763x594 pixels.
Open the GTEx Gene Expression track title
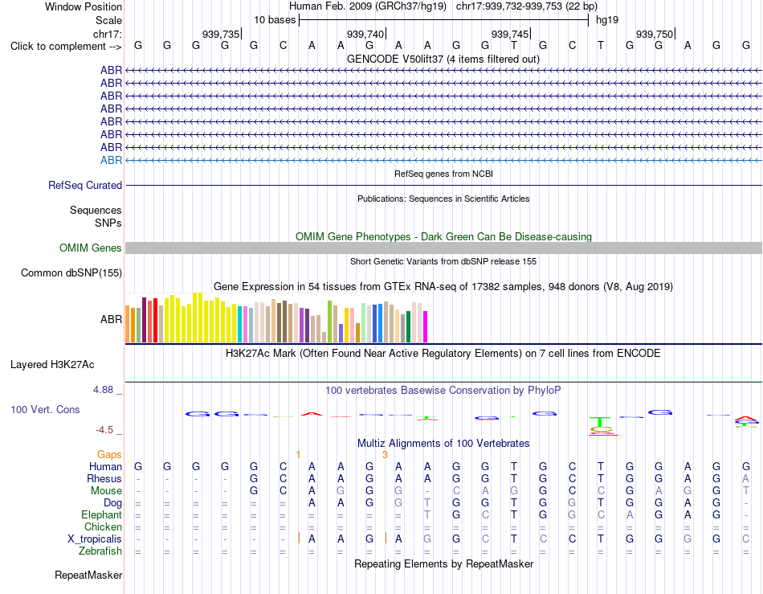[x=443, y=287]
